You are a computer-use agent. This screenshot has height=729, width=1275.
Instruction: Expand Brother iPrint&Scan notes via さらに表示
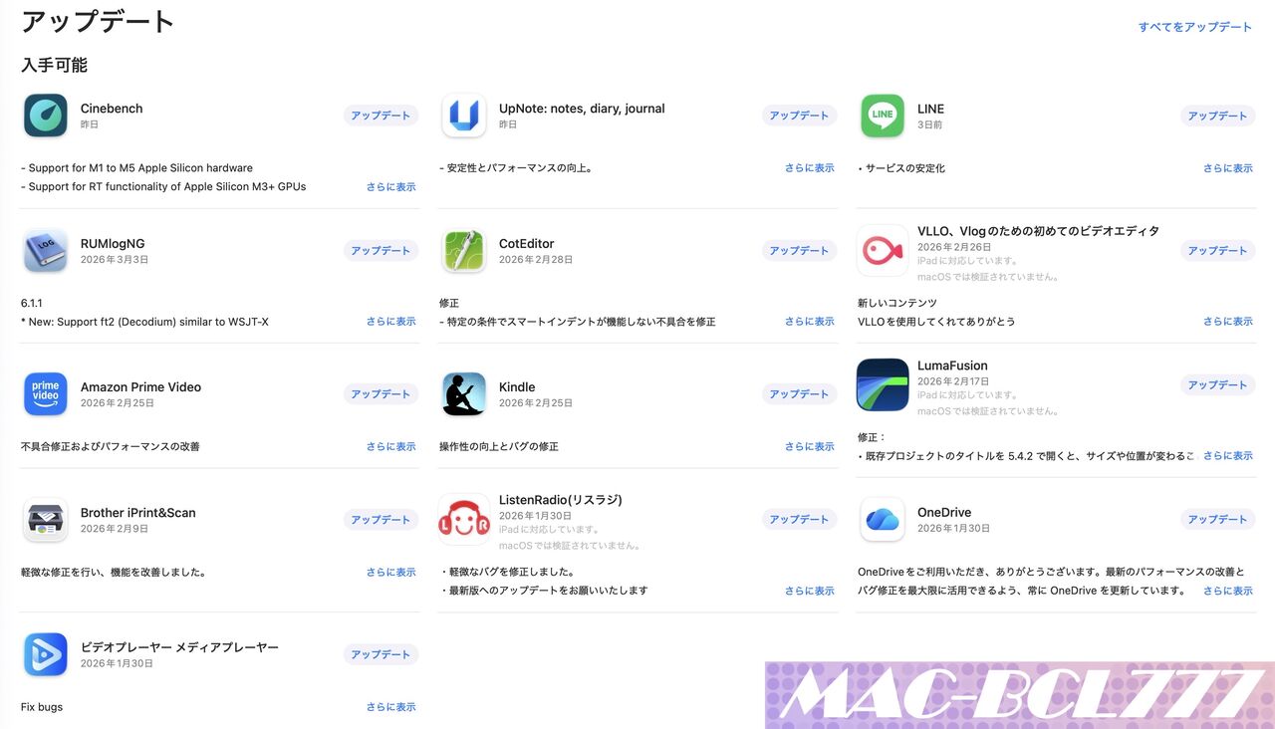390,573
